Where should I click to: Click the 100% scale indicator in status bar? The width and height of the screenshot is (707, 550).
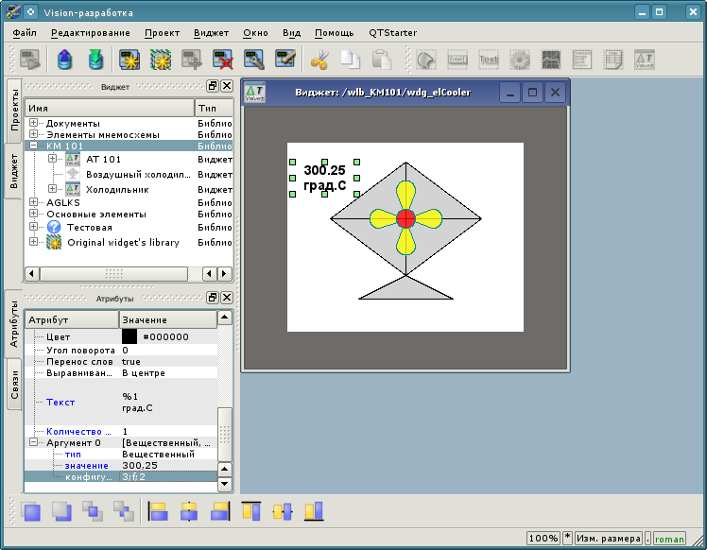[543, 538]
